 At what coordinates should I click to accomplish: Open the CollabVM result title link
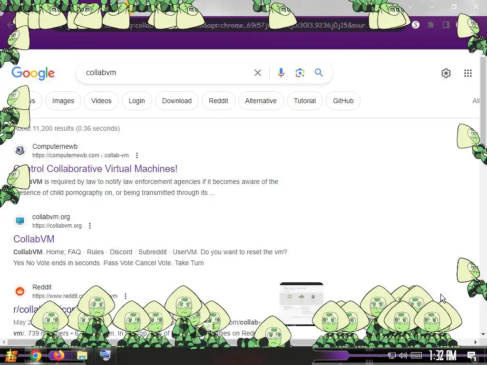[34, 239]
